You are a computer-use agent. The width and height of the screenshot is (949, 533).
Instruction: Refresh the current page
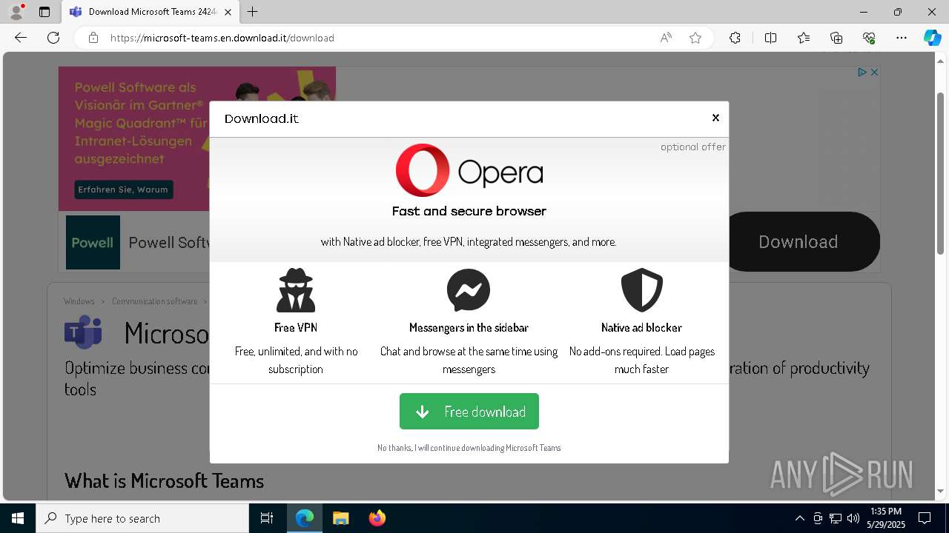(x=53, y=38)
